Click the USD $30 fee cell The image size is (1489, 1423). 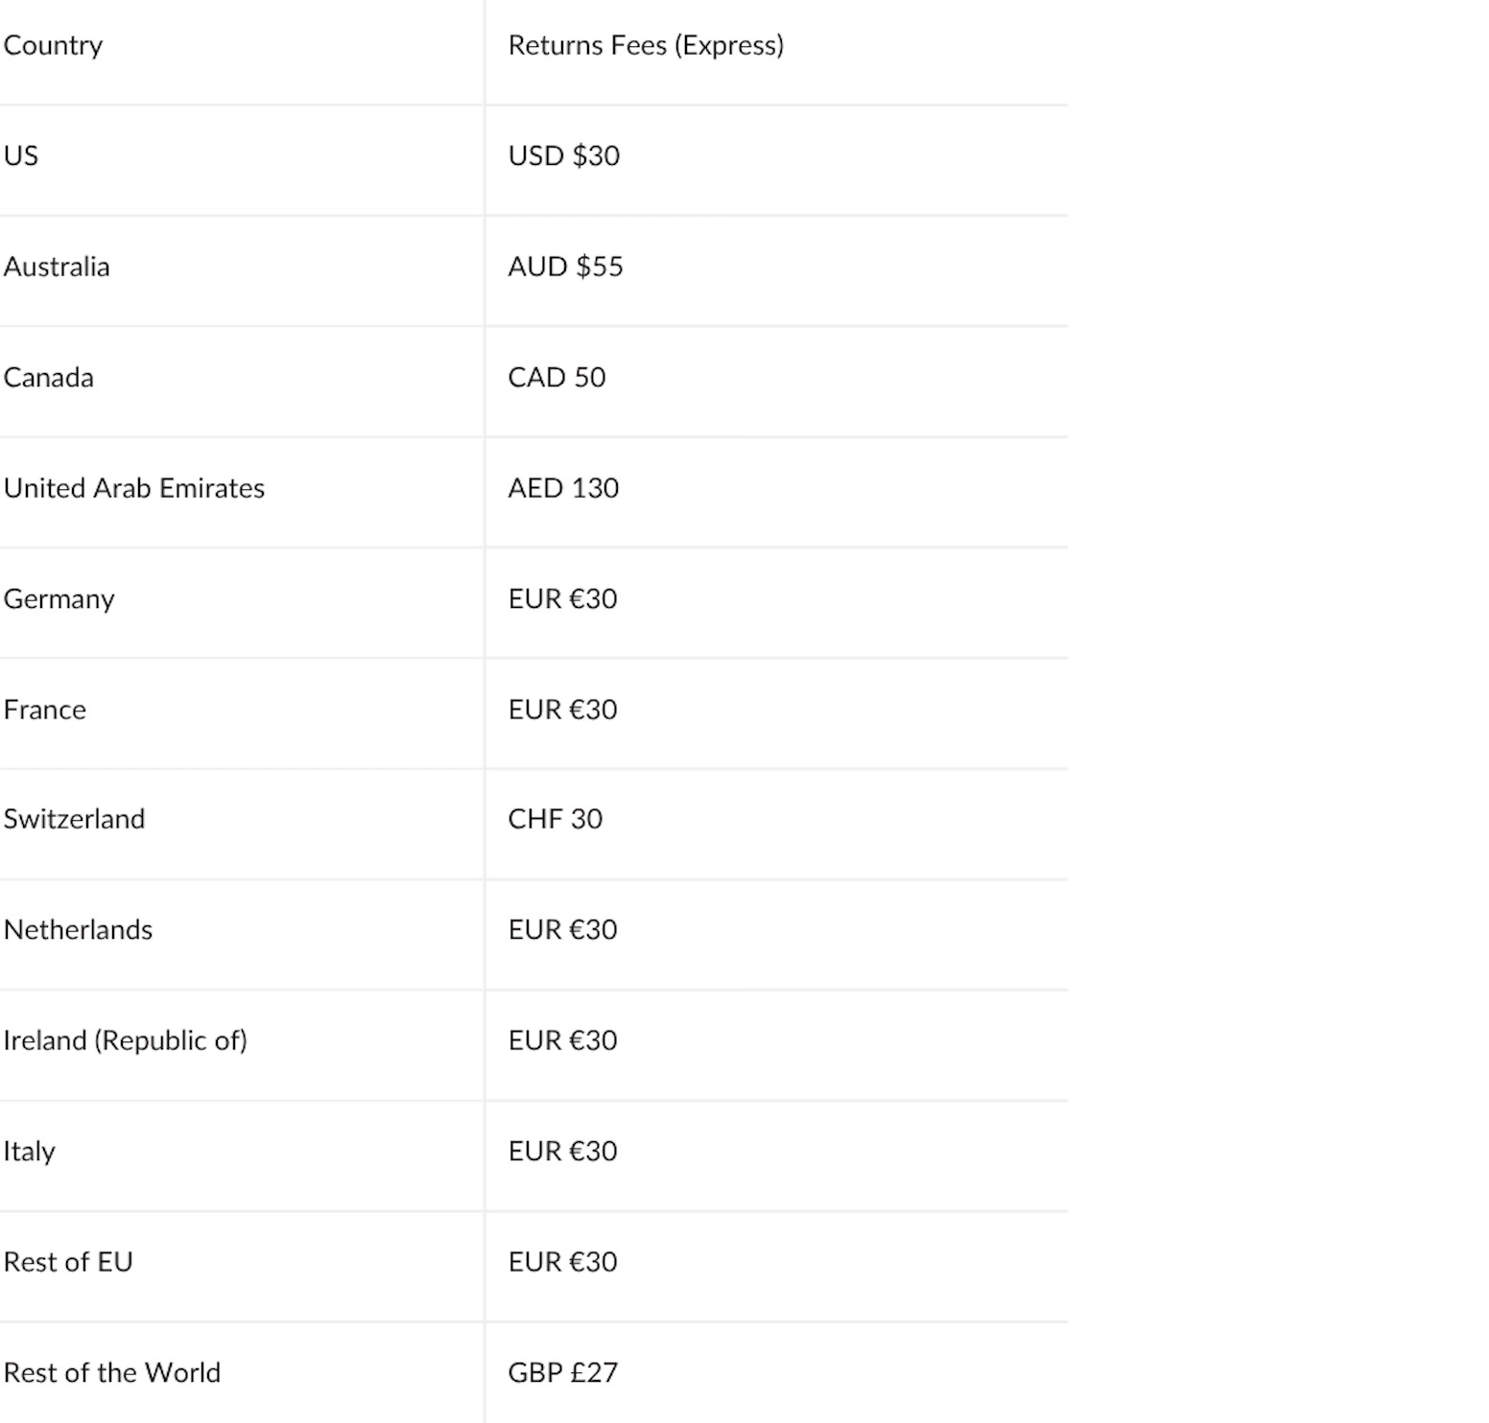pyautogui.click(x=564, y=155)
